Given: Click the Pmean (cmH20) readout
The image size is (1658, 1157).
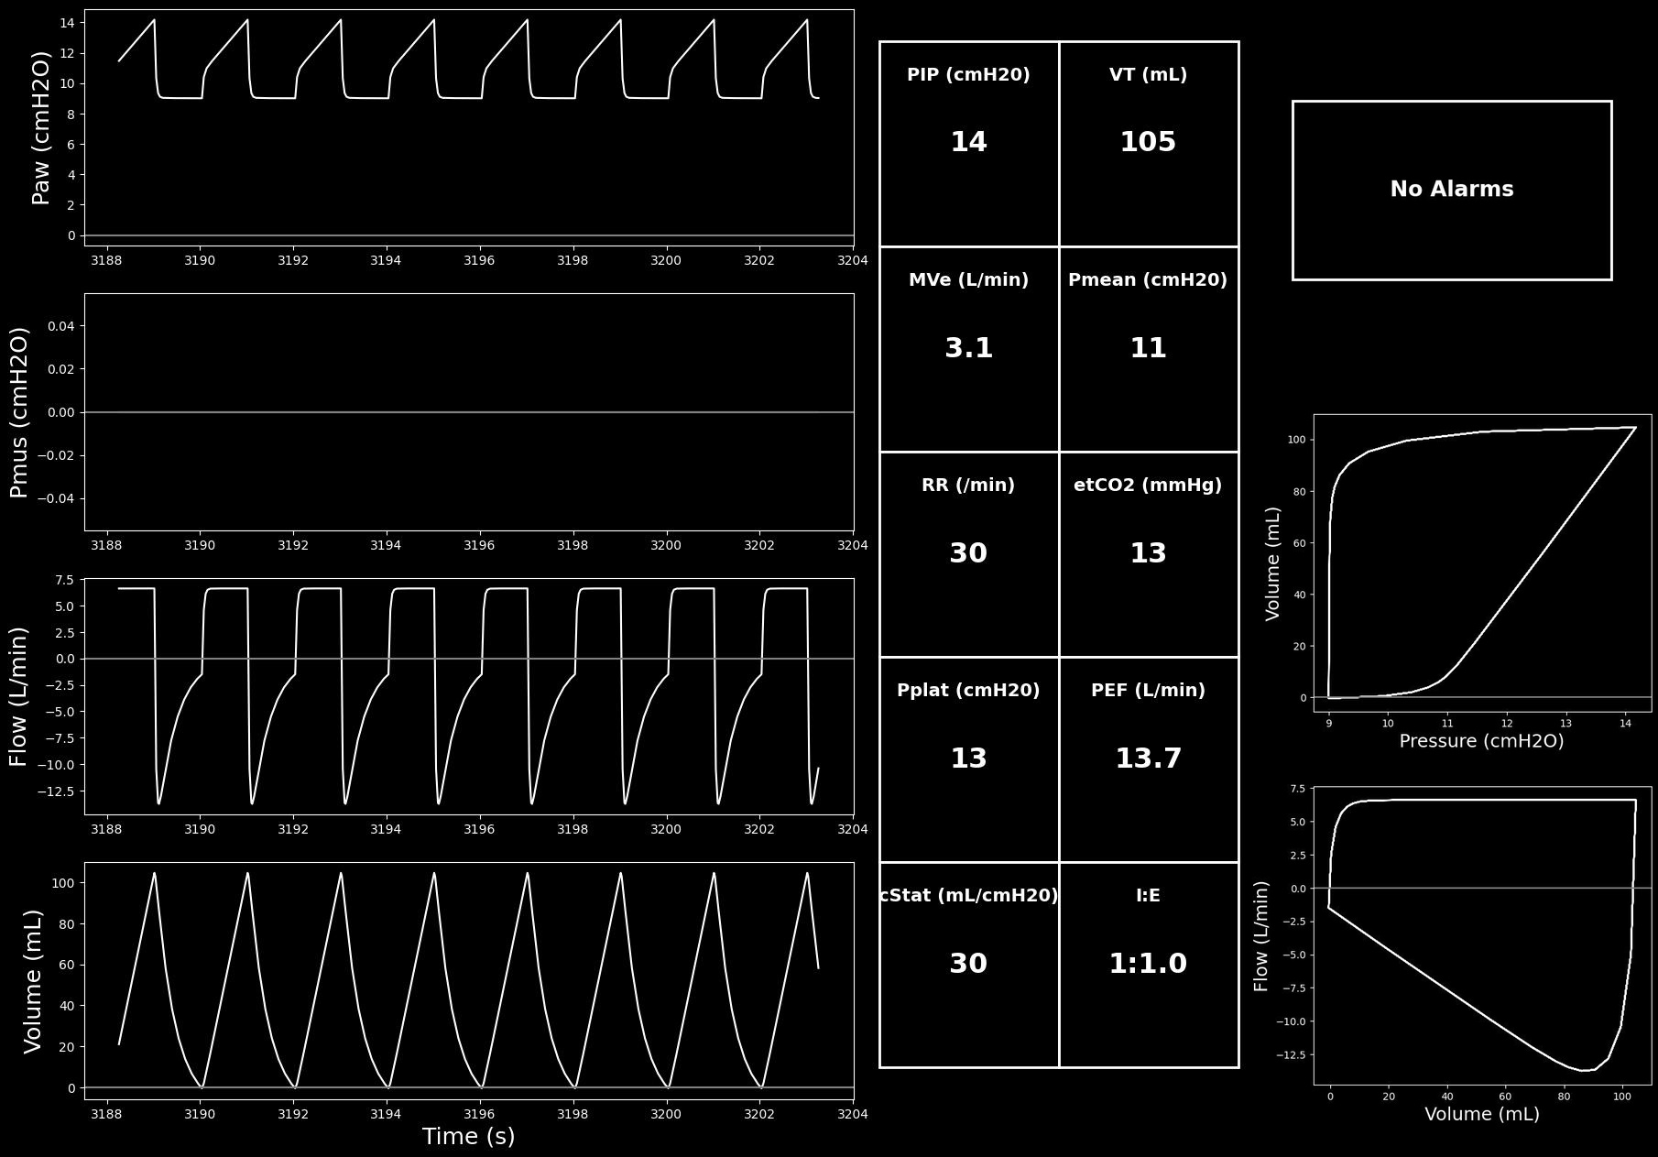Looking at the screenshot, I should coord(1149,349).
